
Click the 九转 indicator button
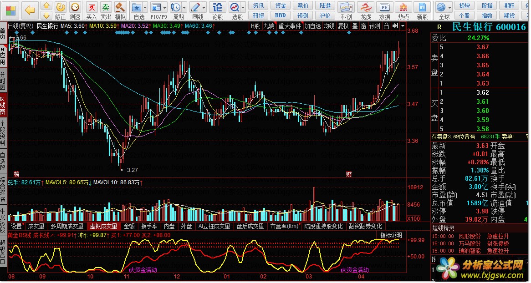pos(269,26)
